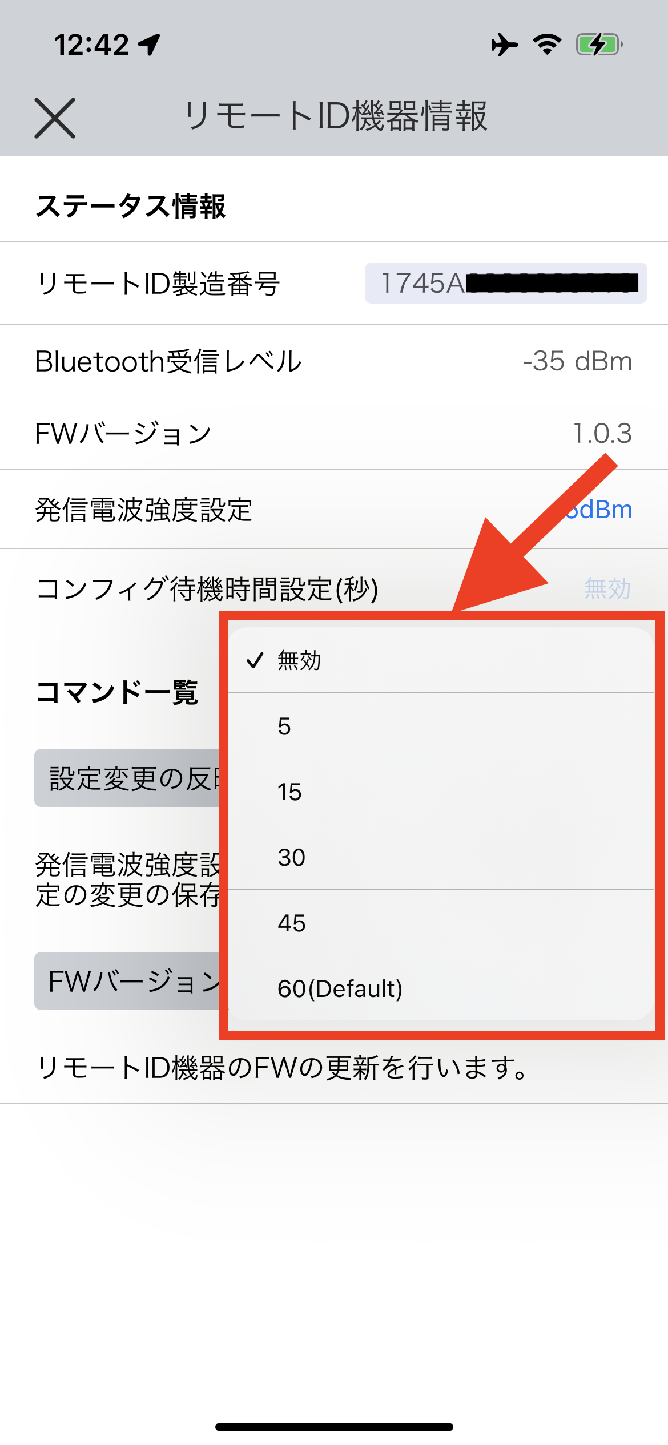Select 60(Default) option
Image resolution: width=668 pixels, height=1445 pixels.
441,988
